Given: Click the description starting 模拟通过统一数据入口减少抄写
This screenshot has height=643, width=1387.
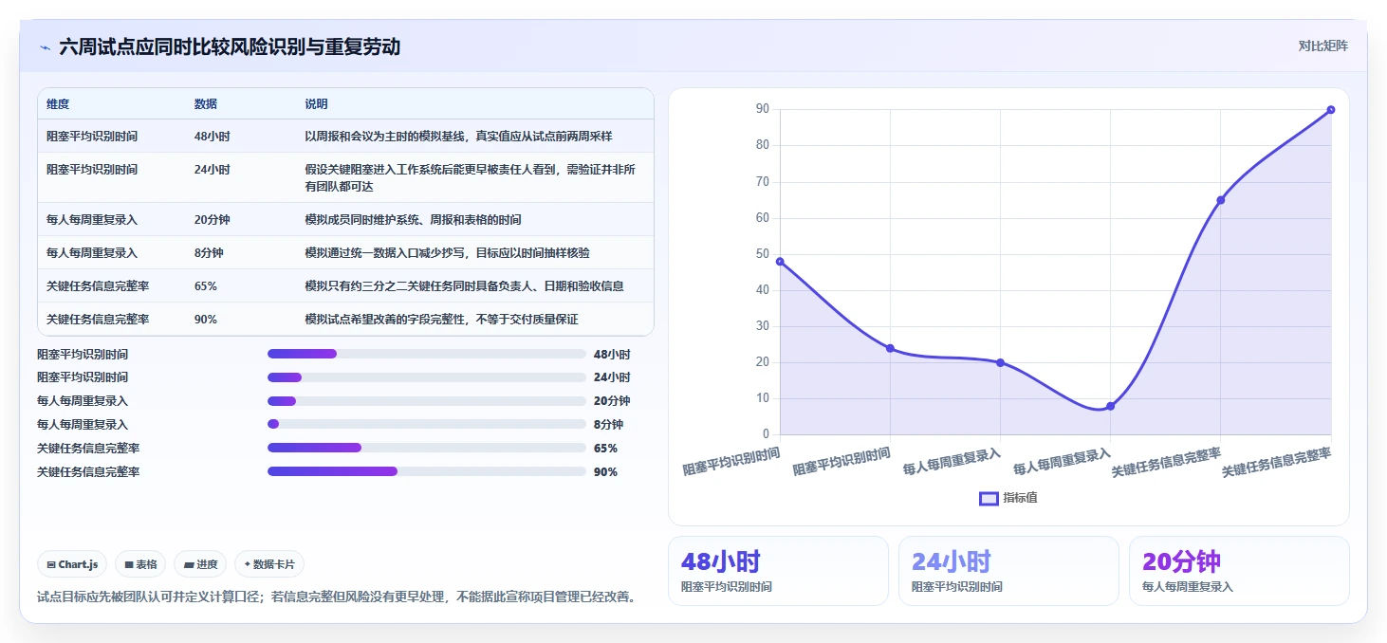Looking at the screenshot, I should point(447,253).
